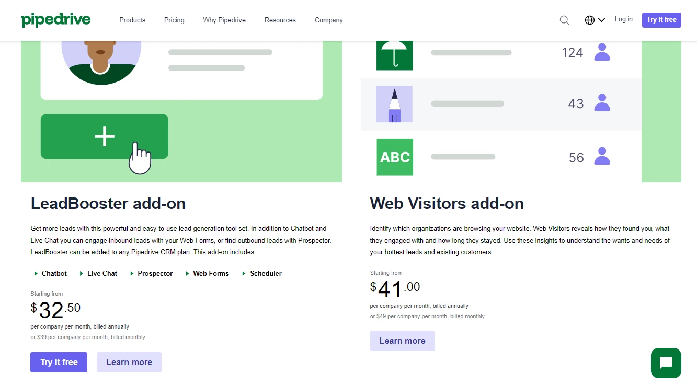Select the Prospector feature item
Image resolution: width=697 pixels, height=385 pixels.
coord(152,273)
